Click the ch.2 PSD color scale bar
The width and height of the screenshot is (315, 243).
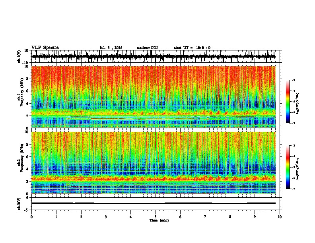click(x=288, y=167)
